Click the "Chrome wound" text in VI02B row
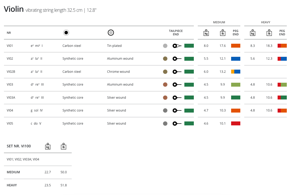This screenshot has height=195, width=291. [x=118, y=72]
